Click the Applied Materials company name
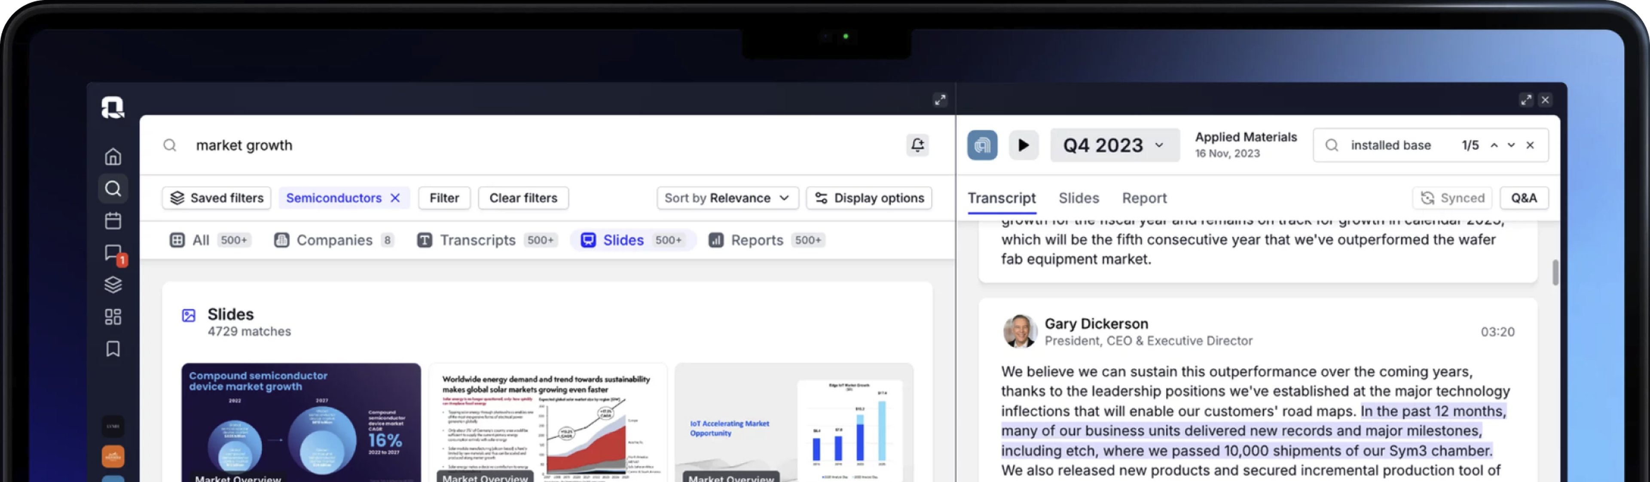This screenshot has height=482, width=1650. [x=1245, y=137]
